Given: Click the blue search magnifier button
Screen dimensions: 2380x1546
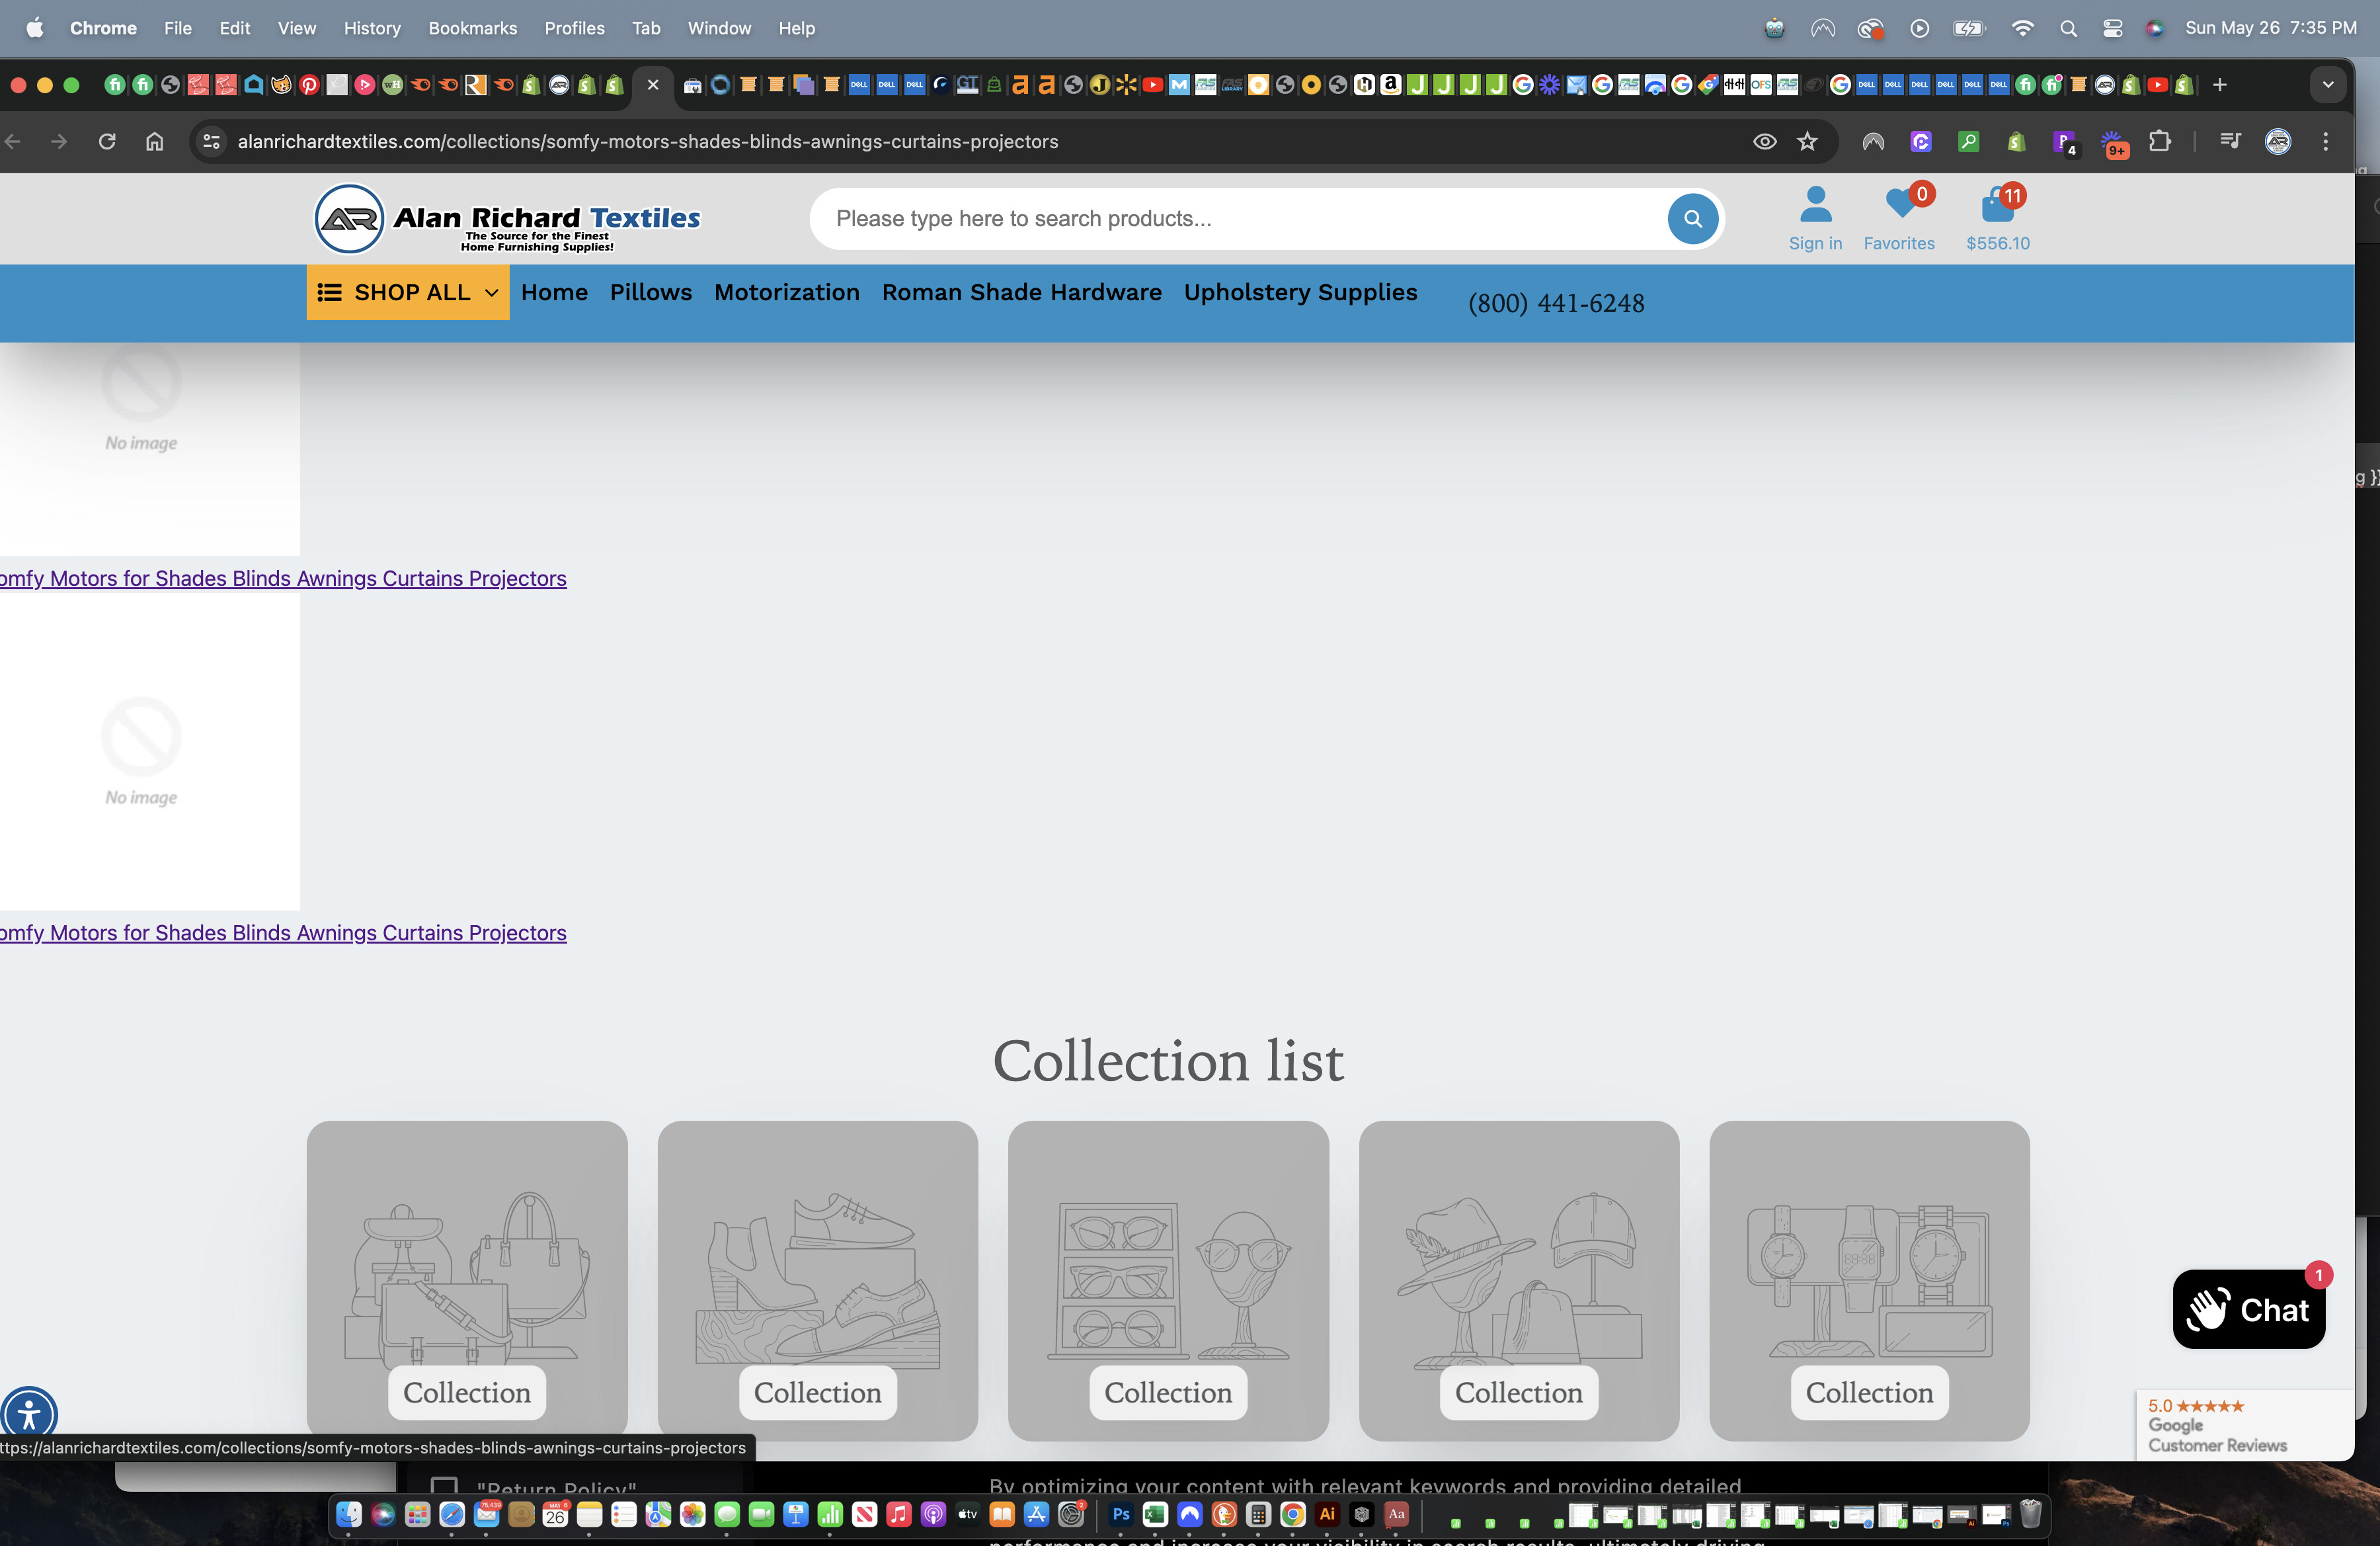Looking at the screenshot, I should (x=1692, y=218).
